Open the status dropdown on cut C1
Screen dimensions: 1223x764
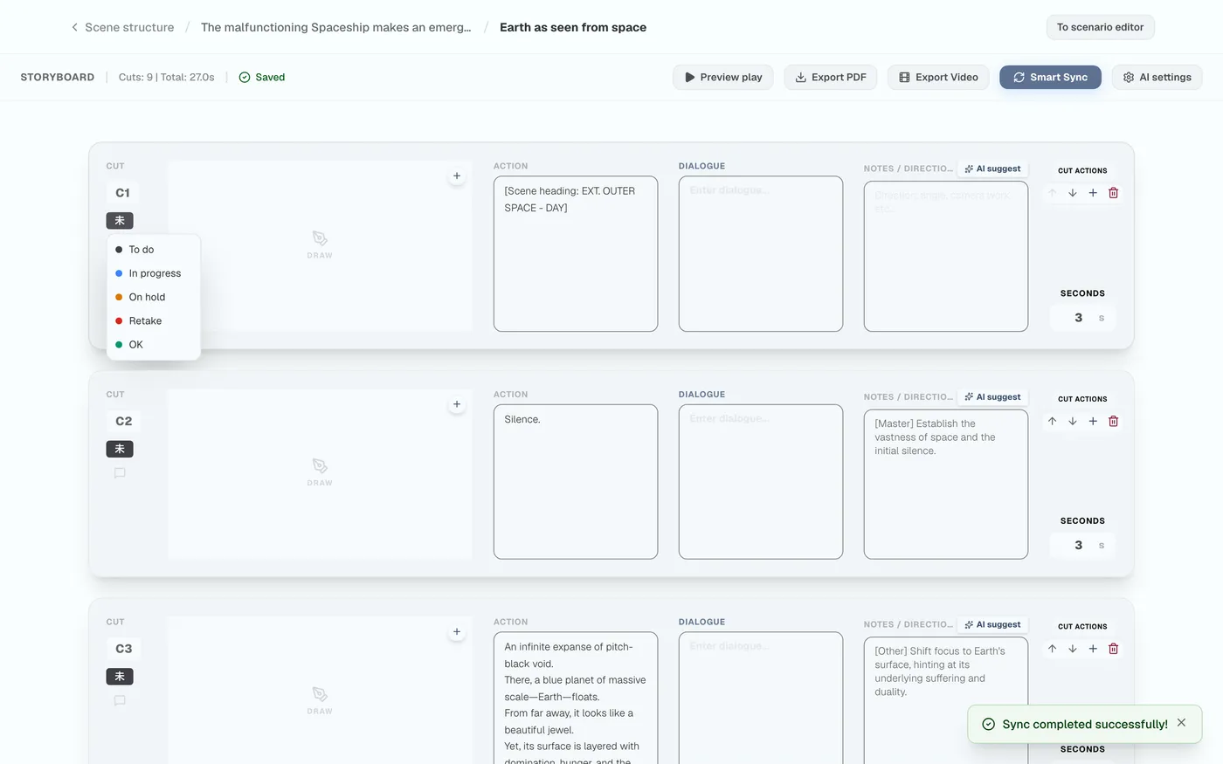[120, 220]
